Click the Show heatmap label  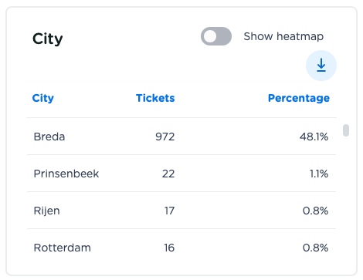283,36
